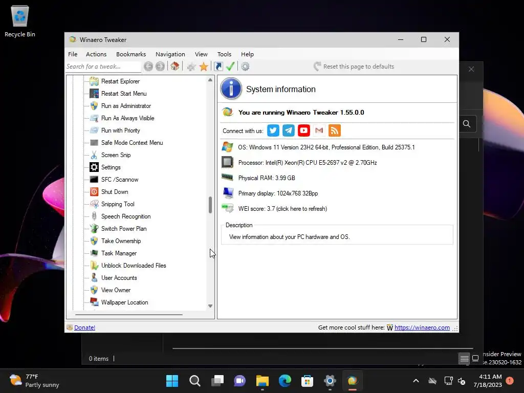Open File Explorer from taskbar
Viewport: 524px width, 393px height.
pos(263,381)
